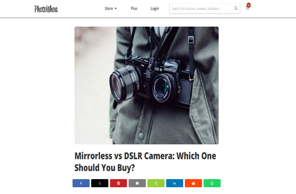This screenshot has height=194, width=296.
Task: Pin the article on Pinterest
Action: [x=118, y=183]
